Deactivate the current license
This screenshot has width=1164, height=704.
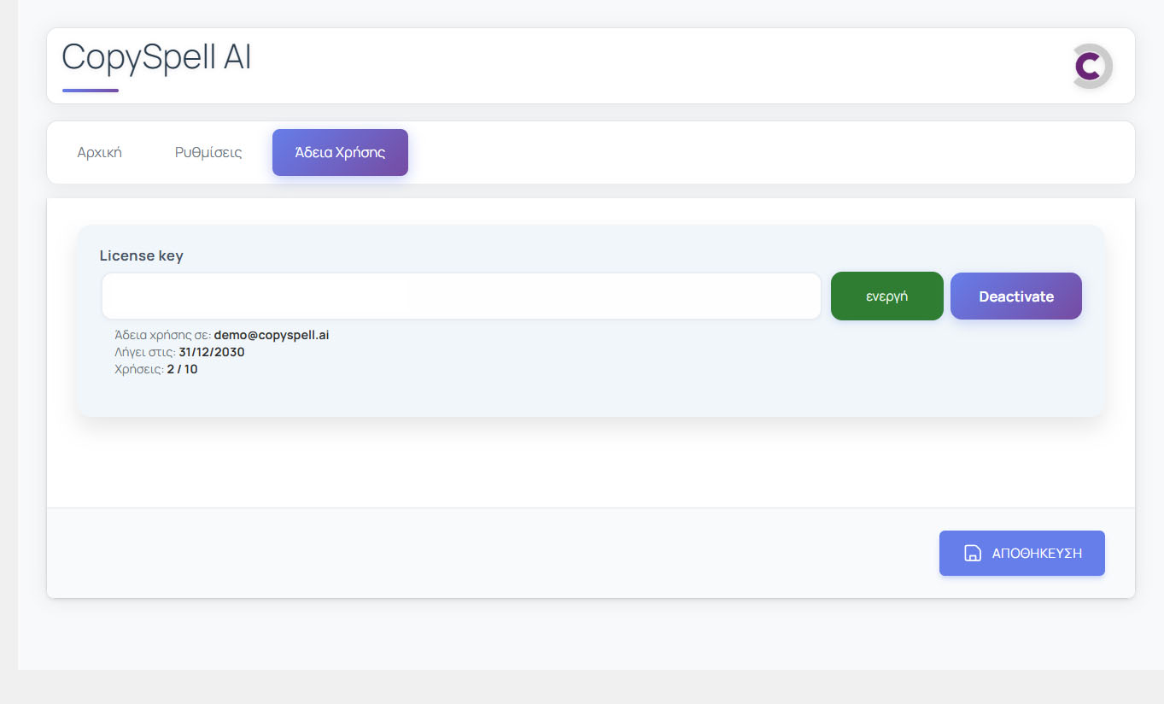[x=1015, y=296]
